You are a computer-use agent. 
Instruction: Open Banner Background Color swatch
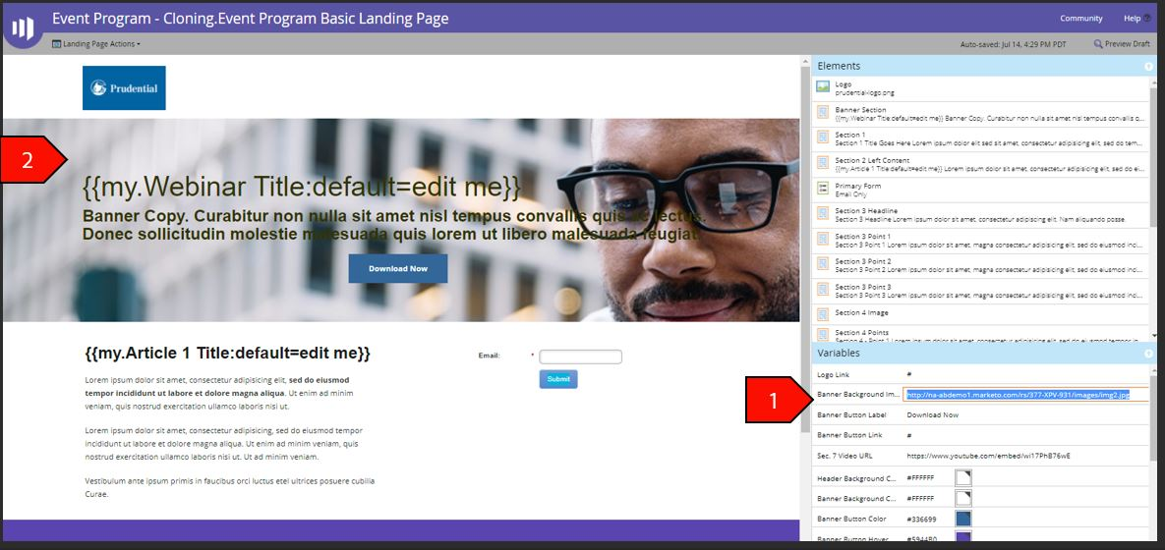click(x=962, y=498)
